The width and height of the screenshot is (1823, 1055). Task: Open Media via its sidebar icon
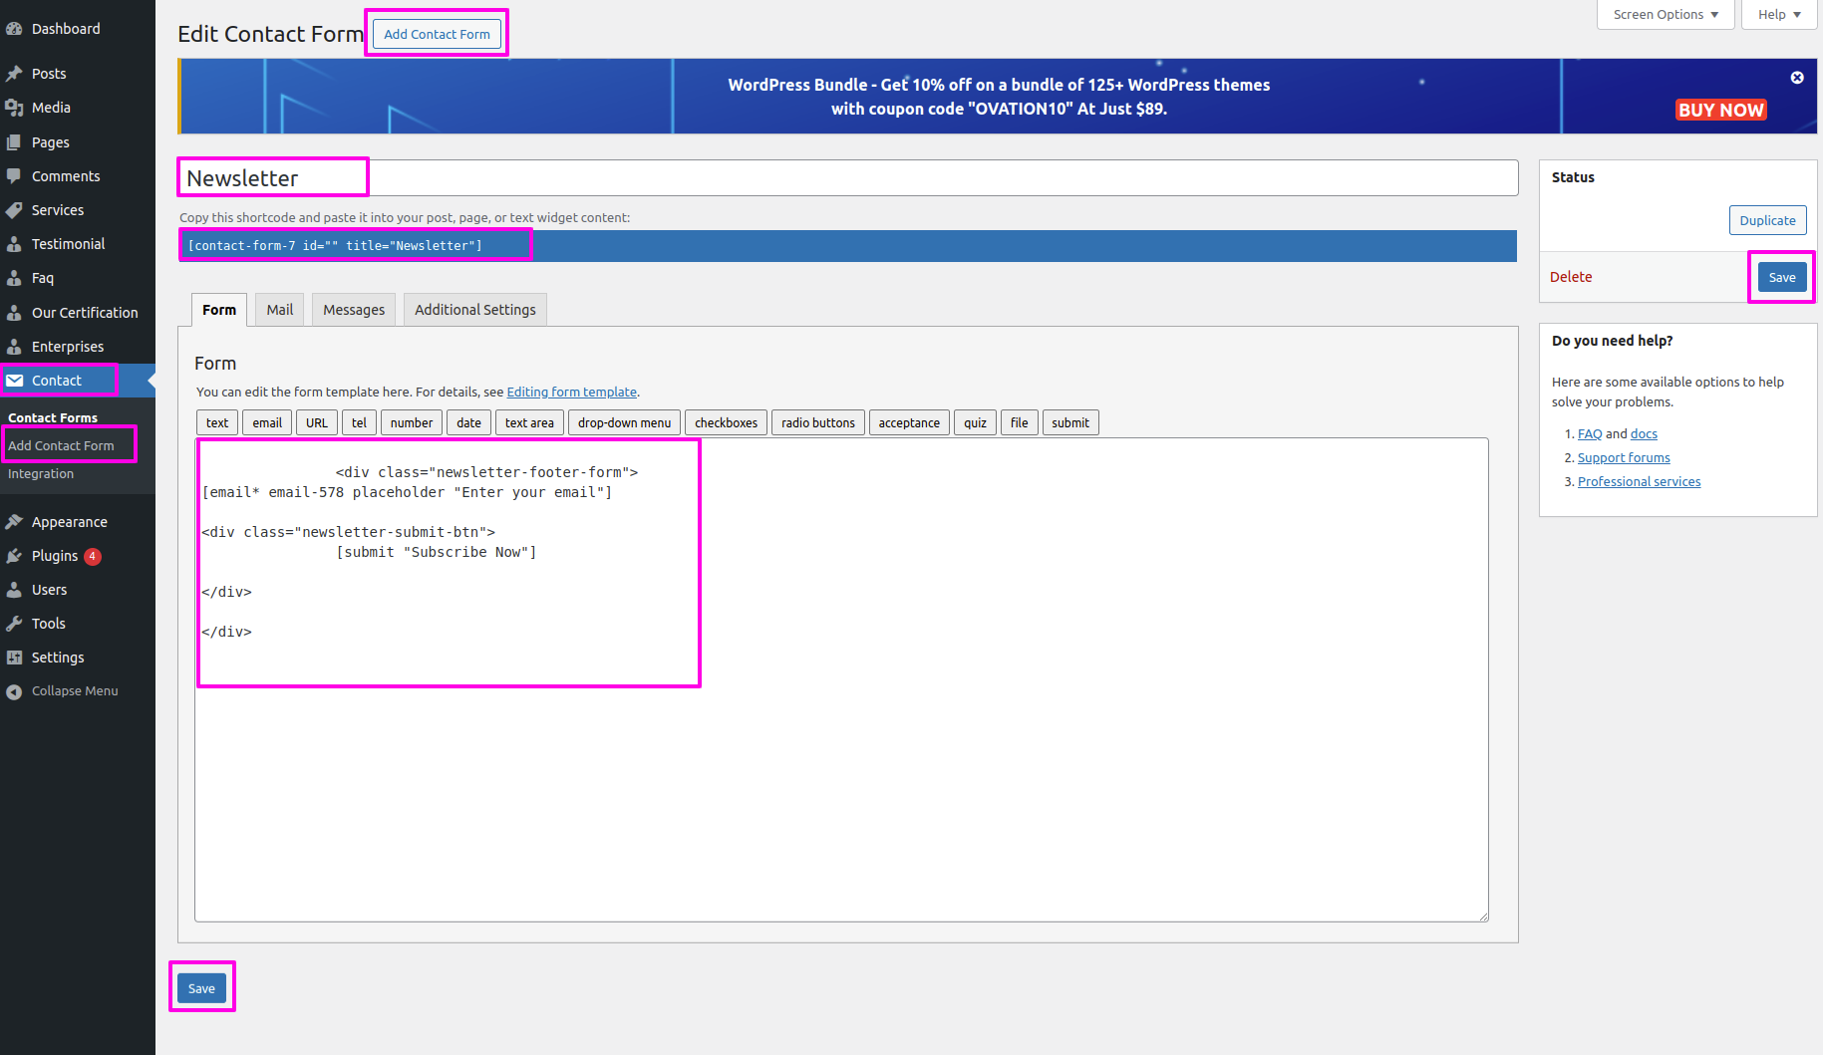point(14,108)
